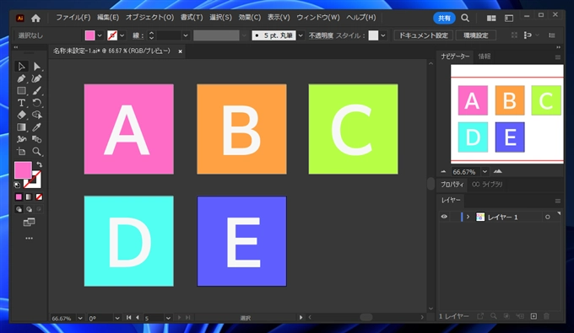This screenshot has width=574, height=333.
Task: Go to first artboard button
Action: 128,318
